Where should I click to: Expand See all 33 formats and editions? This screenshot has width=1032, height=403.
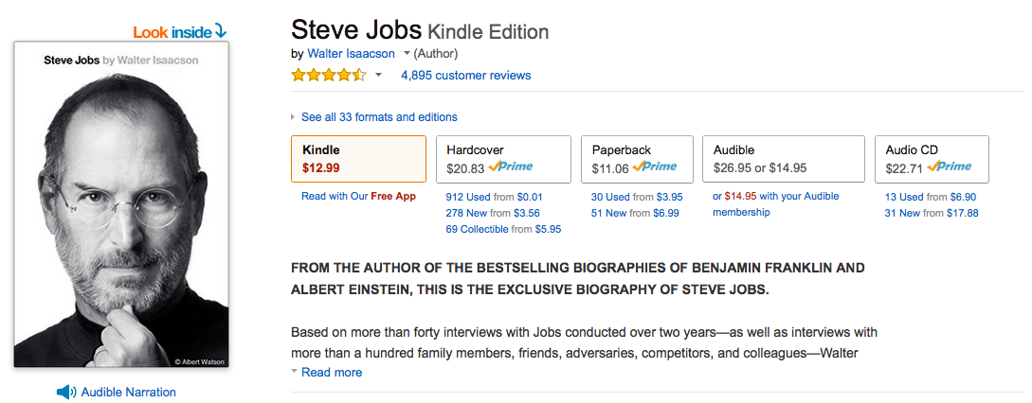(x=378, y=117)
